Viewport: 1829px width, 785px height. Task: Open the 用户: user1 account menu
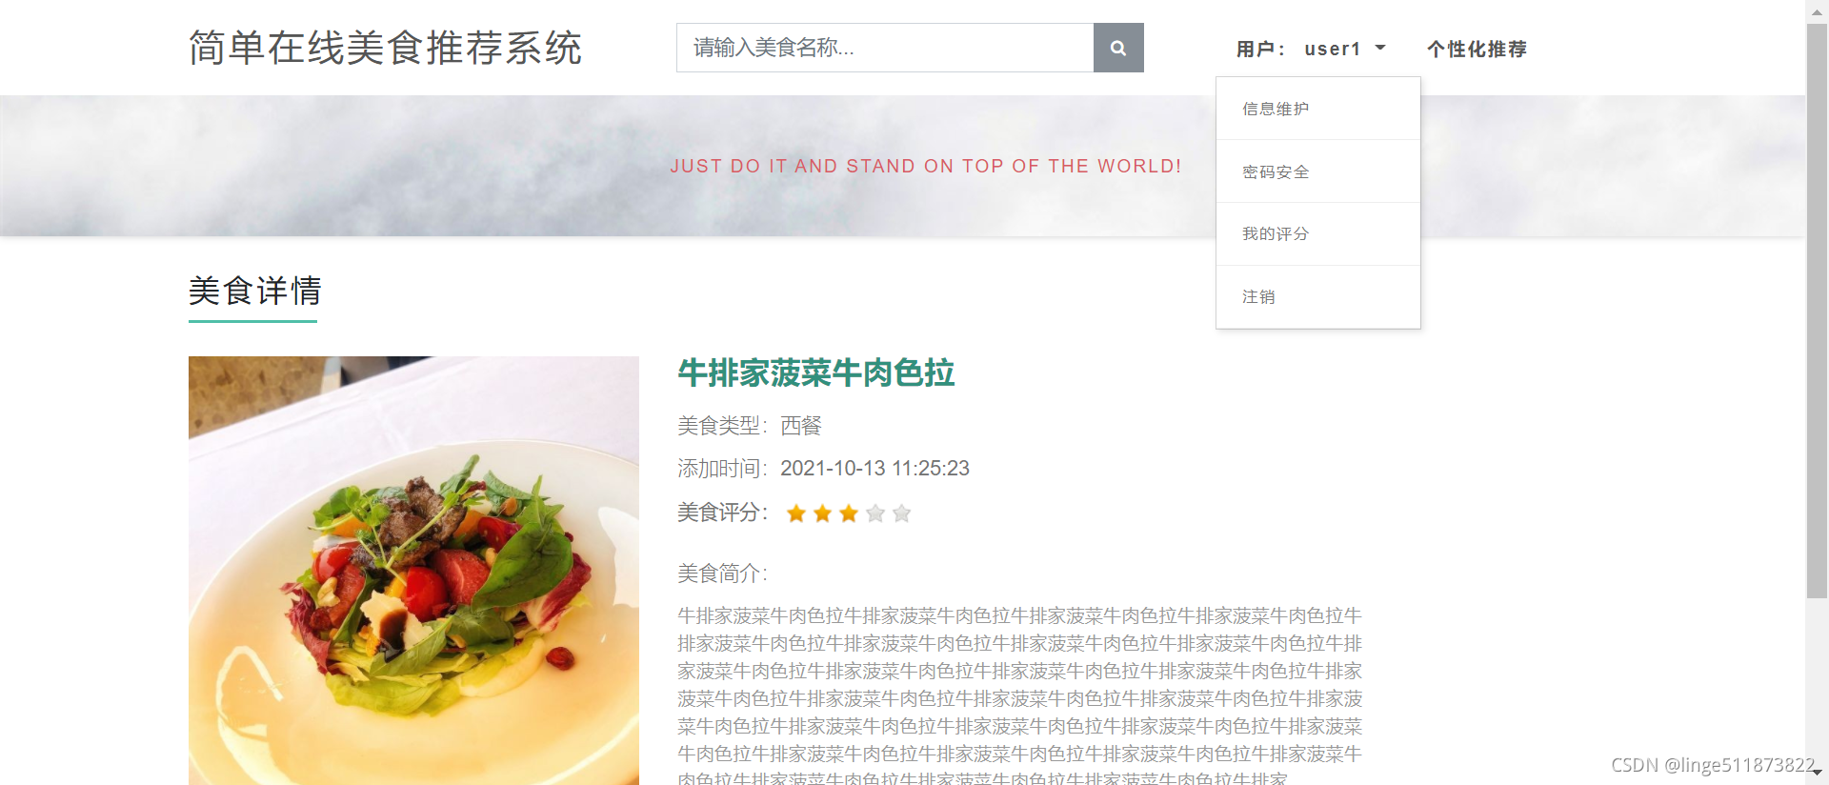point(1311,49)
